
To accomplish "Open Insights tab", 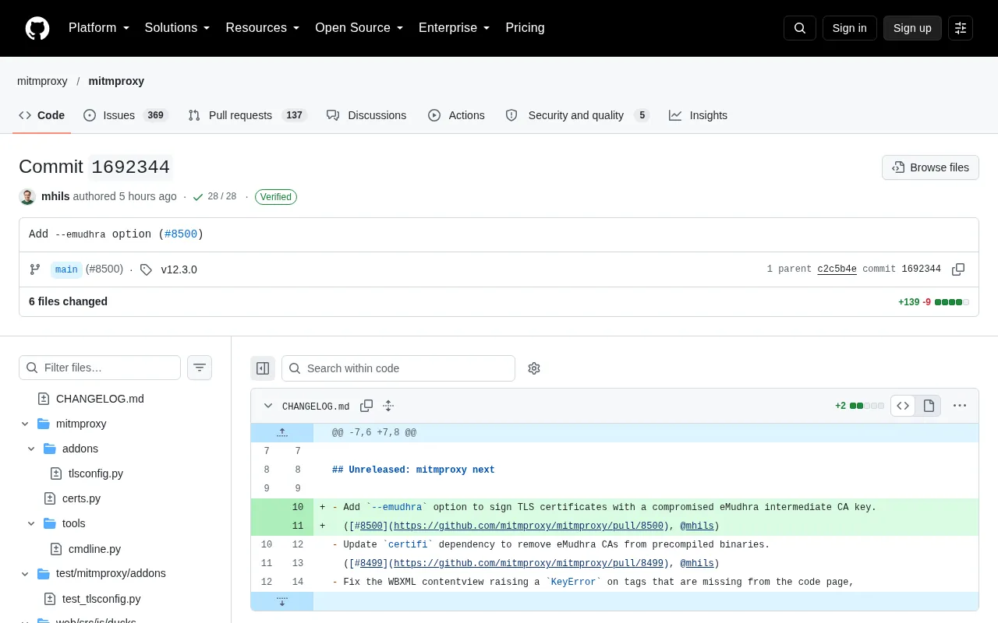I will [x=698, y=115].
